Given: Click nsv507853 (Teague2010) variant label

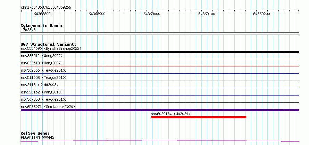Looking at the screenshot, I should pos(44,99).
